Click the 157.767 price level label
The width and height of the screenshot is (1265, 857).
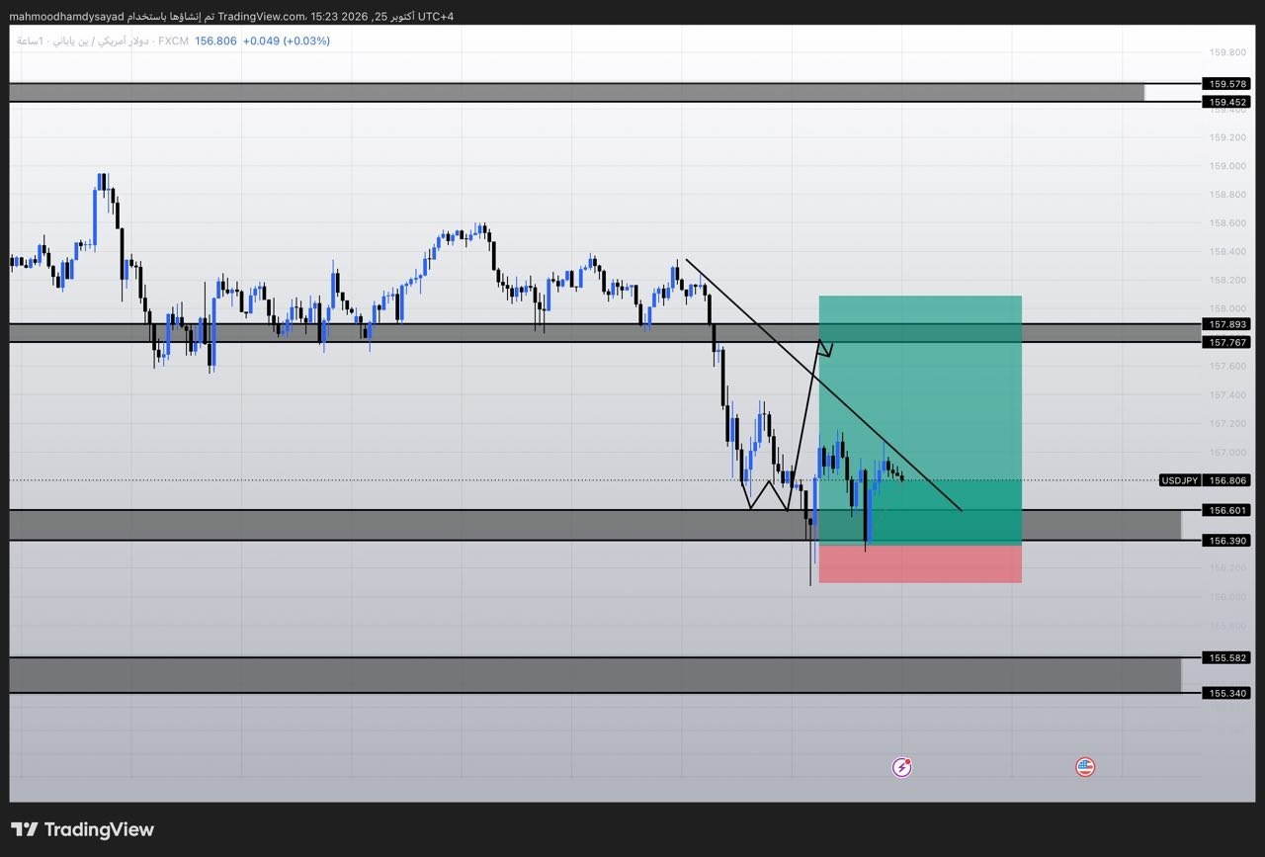(x=1226, y=342)
